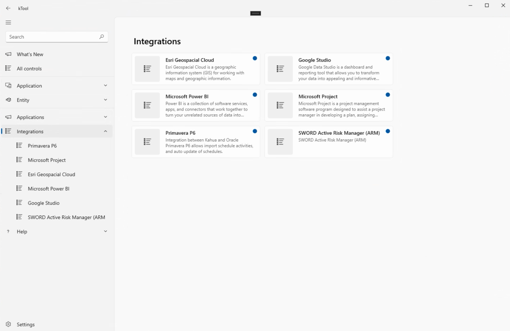Click the Google Data Studio description text

point(338,73)
